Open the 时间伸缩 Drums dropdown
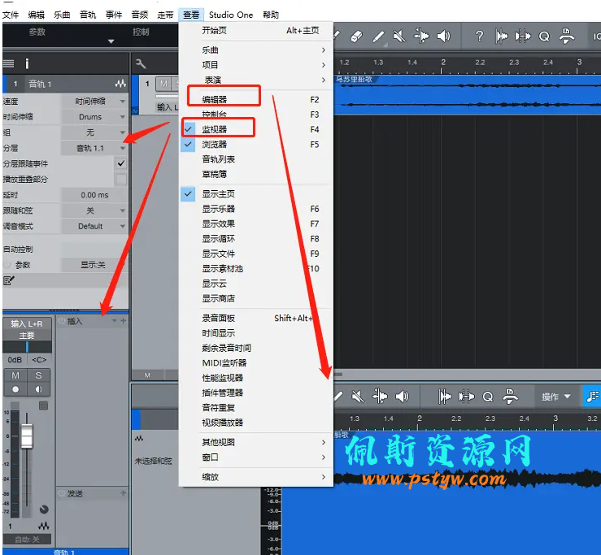The height and width of the screenshot is (555, 601). click(x=94, y=117)
